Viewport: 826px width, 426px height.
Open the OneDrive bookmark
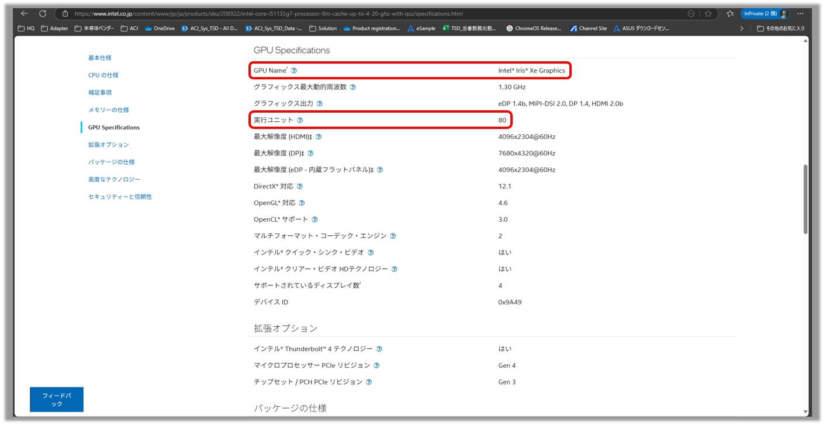click(x=160, y=28)
